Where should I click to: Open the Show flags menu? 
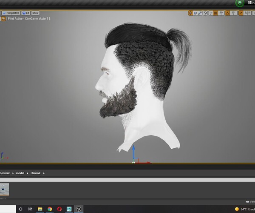click(x=35, y=13)
